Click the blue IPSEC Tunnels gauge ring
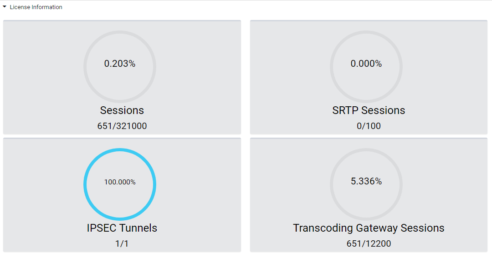 click(85, 184)
